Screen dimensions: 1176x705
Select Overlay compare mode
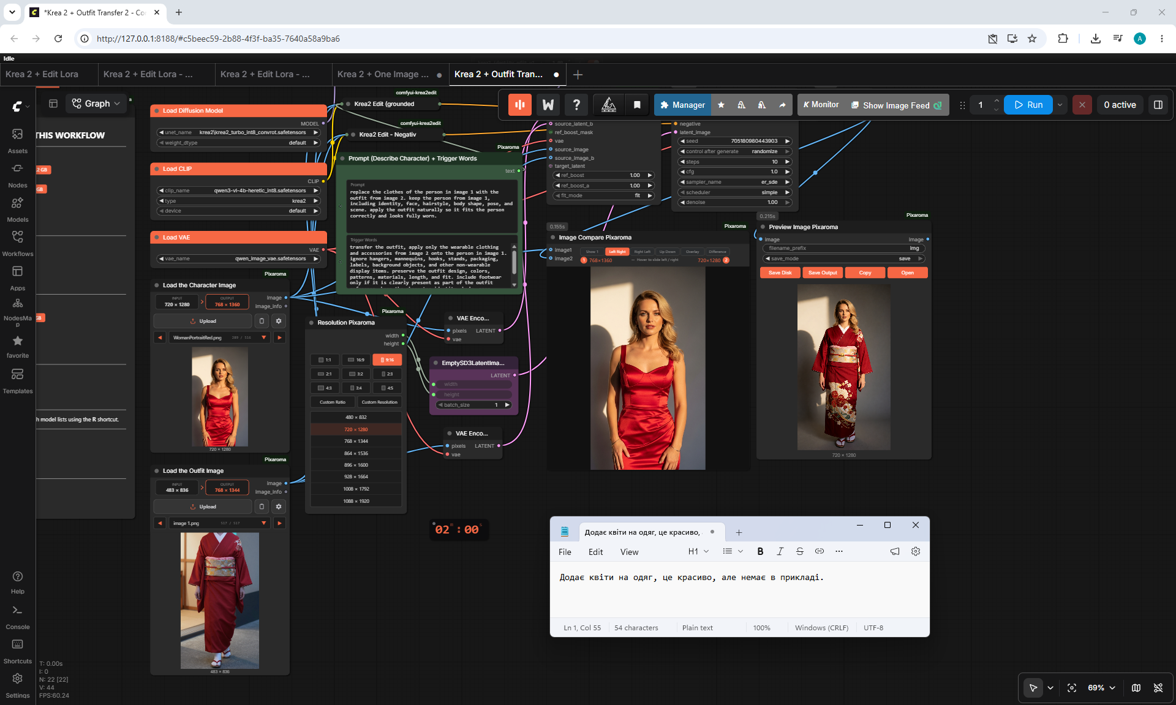(692, 252)
